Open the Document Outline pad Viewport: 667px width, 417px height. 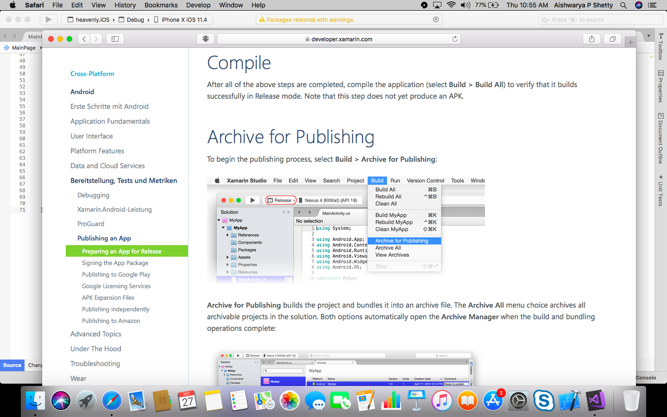661,138
